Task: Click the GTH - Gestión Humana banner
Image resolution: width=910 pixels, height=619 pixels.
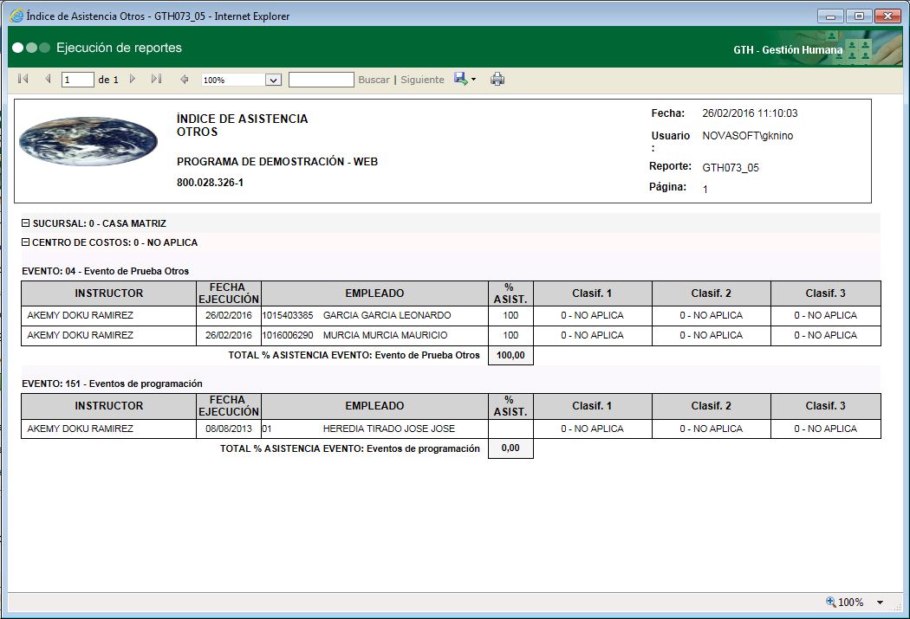Action: [x=787, y=50]
